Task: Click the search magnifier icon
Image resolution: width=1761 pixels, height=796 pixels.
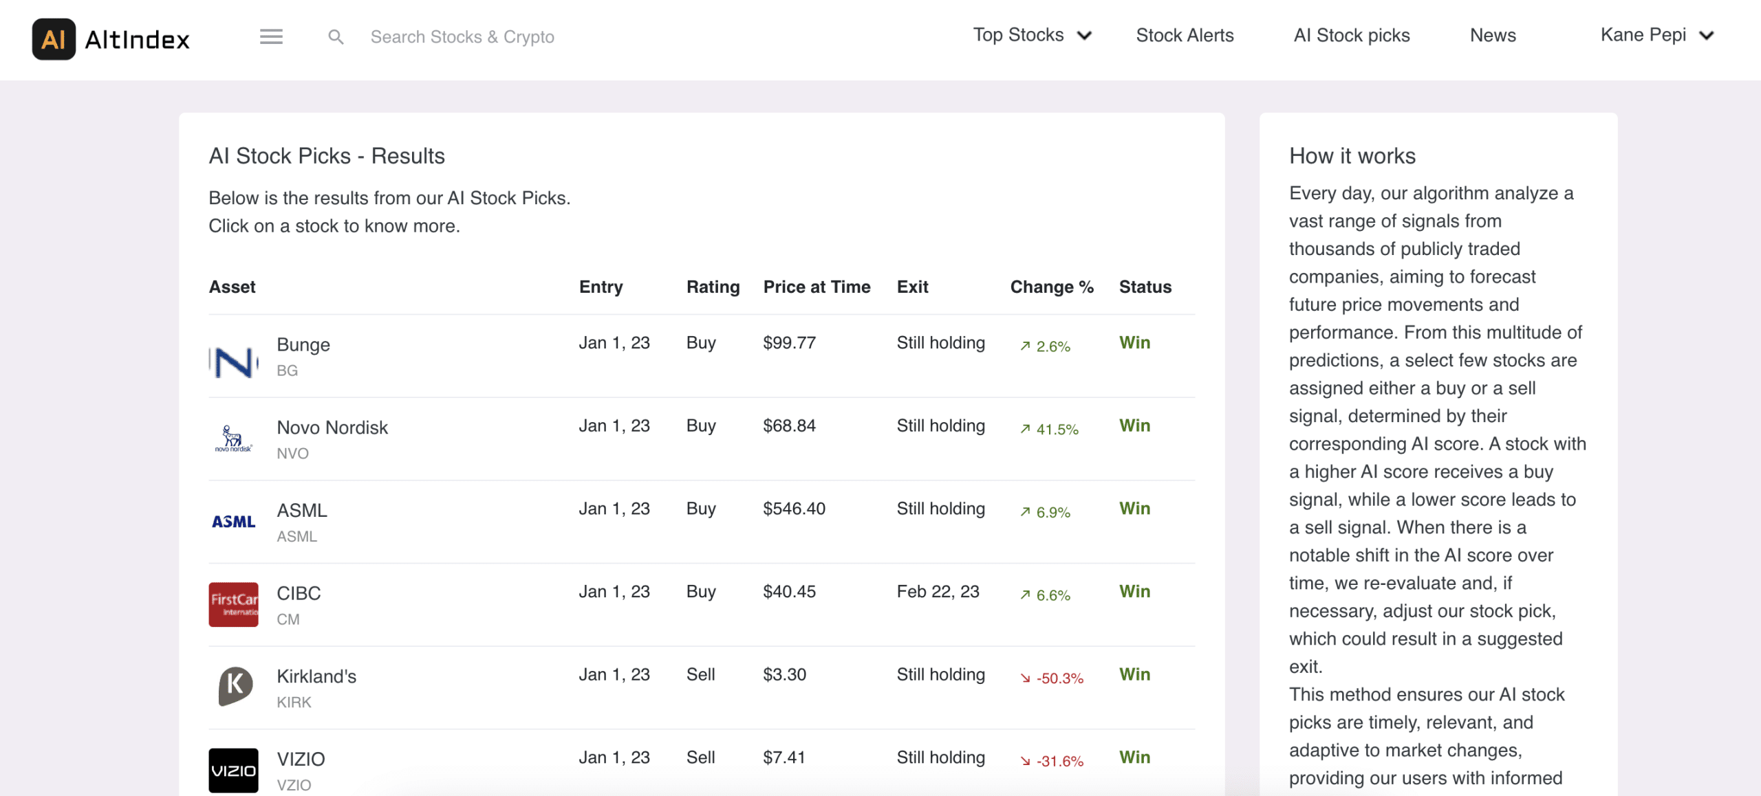Action: (336, 36)
